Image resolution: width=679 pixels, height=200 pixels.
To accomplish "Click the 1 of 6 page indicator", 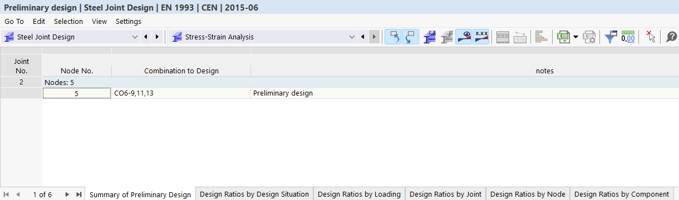I will tap(42, 194).
